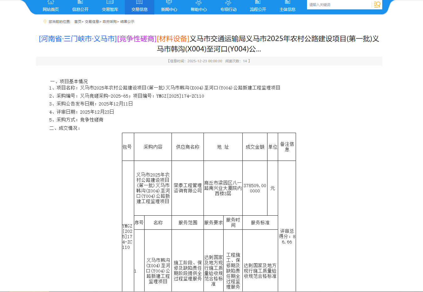This screenshot has width=423, height=292.
Task: Click the monitor icon above 新闻中心
Action: click(x=169, y=2)
